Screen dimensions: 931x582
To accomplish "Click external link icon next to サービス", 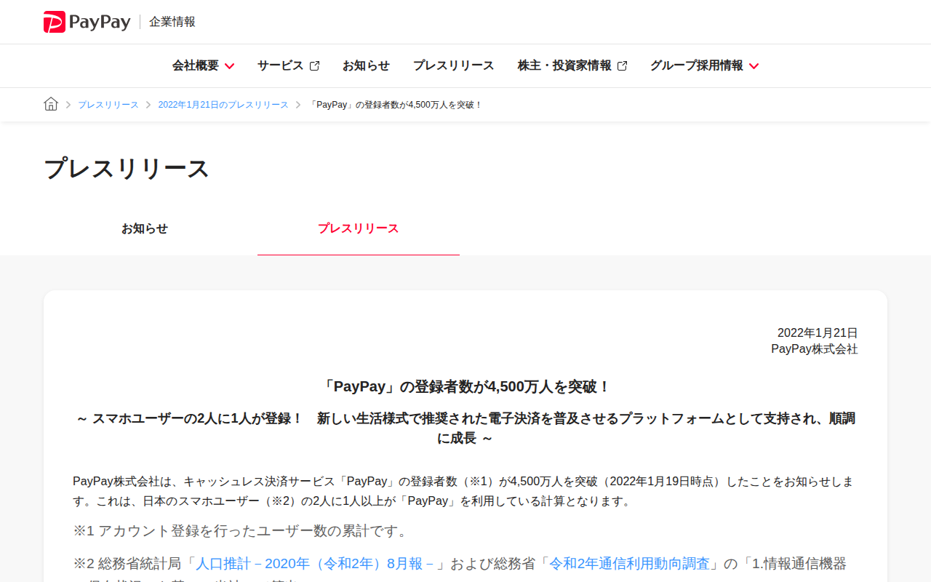I will (315, 65).
